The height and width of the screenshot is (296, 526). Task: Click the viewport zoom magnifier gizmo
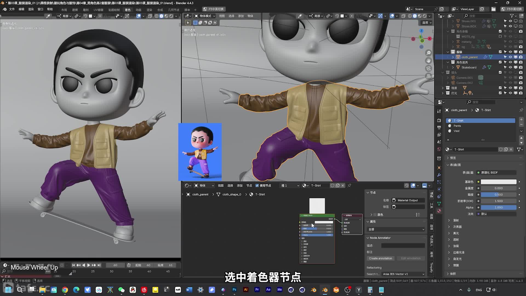tap(428, 53)
